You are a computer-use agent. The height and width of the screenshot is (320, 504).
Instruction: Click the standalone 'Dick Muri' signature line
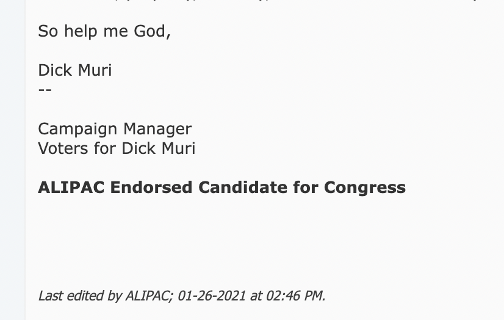coord(75,70)
